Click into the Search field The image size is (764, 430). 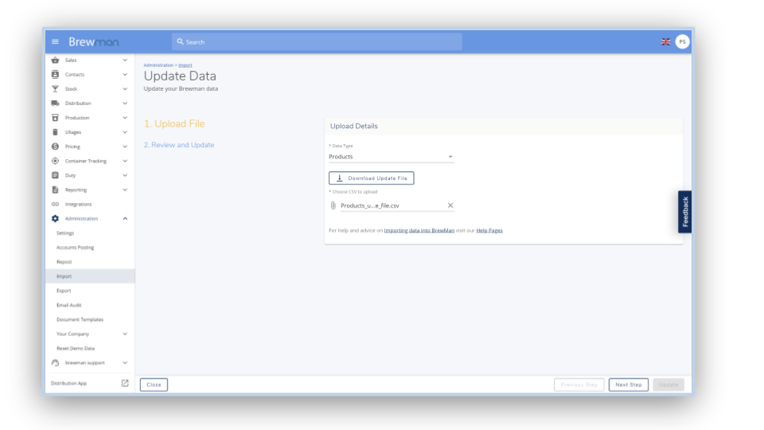tap(317, 42)
